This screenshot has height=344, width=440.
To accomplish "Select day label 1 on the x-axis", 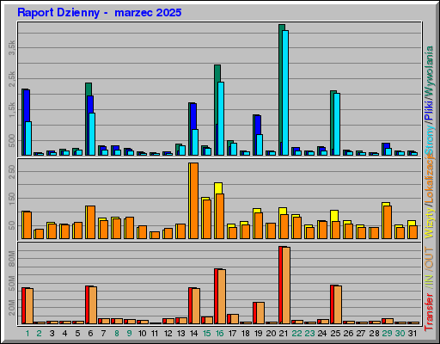I will tap(27, 334).
